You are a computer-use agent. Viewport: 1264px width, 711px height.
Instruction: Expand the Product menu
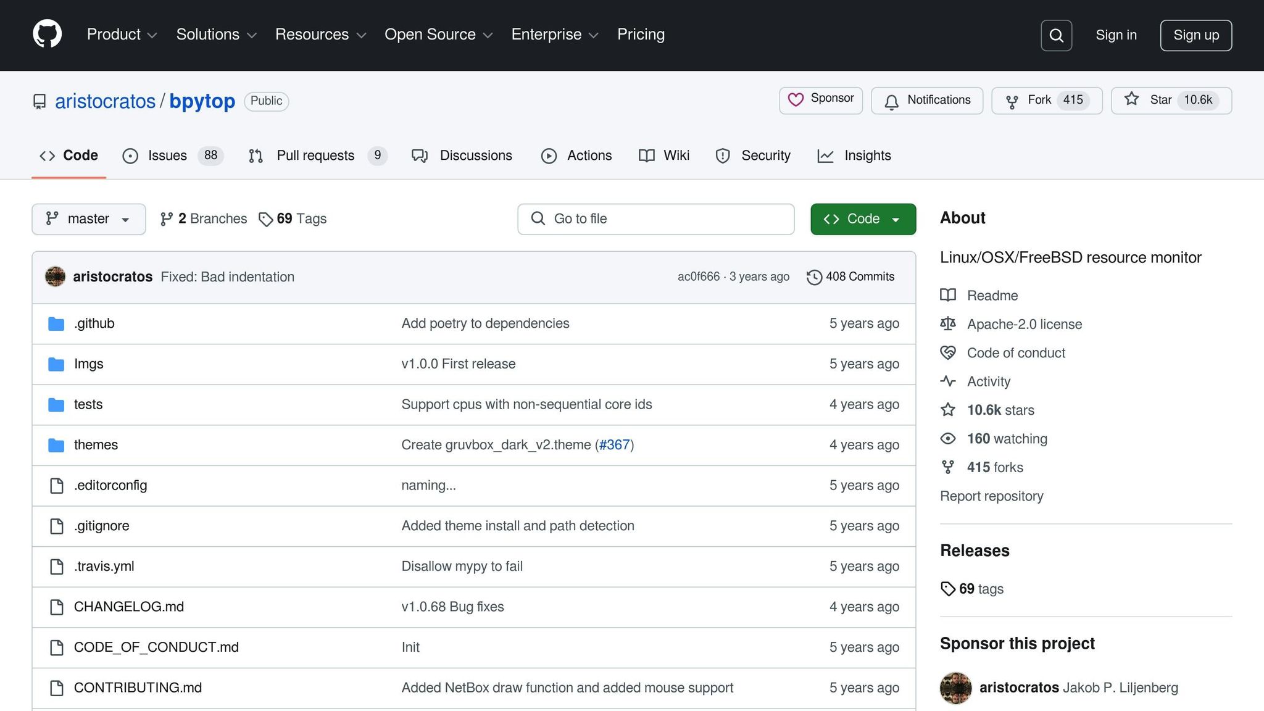pyautogui.click(x=122, y=35)
